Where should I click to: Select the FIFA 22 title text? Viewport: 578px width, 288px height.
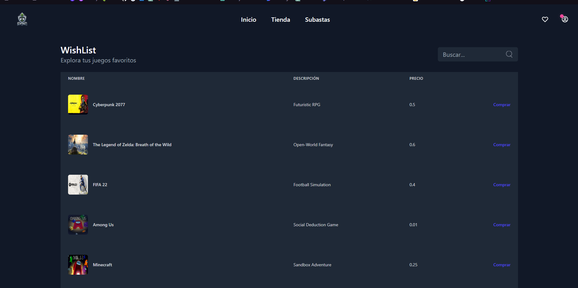[x=100, y=185]
